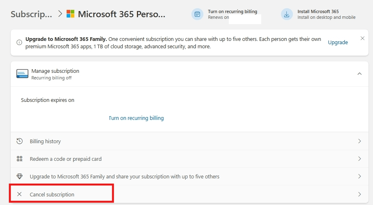
Task: Click the X icon beside Cancel subscription
Action: point(19,194)
